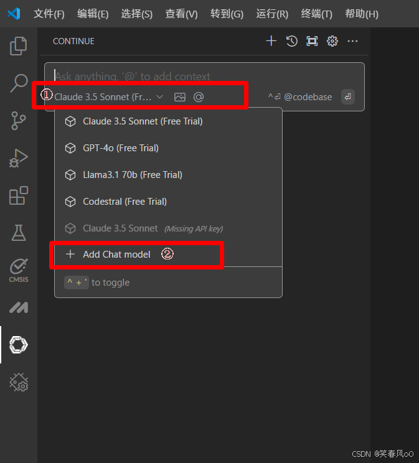Open the 终端(T) menu
This screenshot has width=419, height=463.
click(316, 14)
